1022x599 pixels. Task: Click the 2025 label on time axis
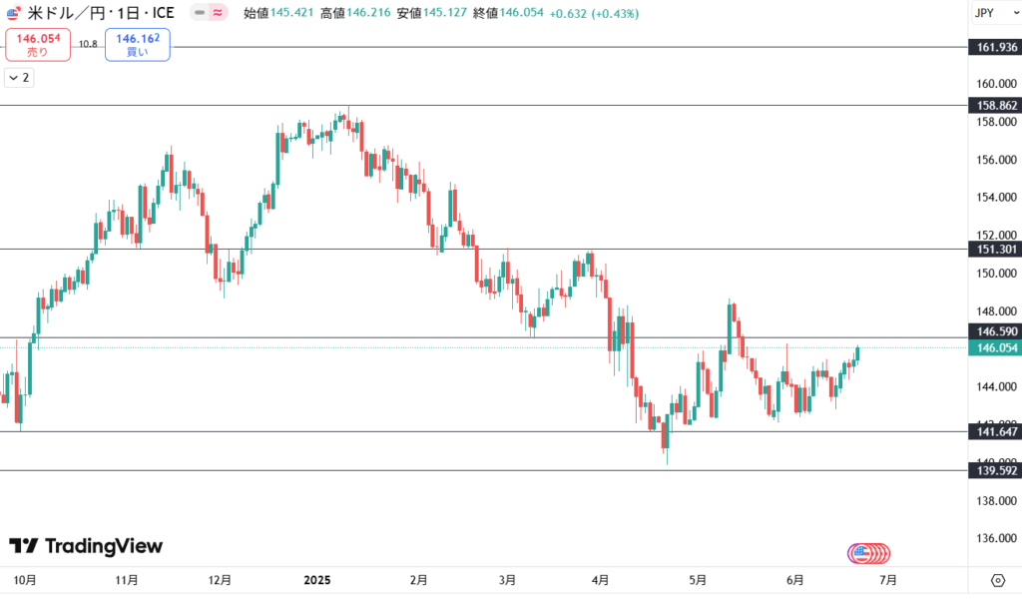(x=317, y=580)
